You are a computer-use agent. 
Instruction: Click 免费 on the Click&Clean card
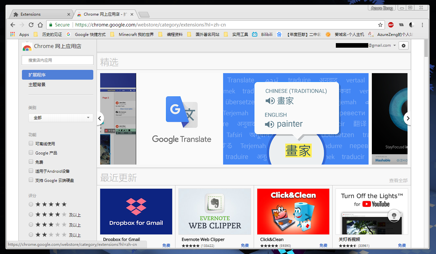point(323,245)
